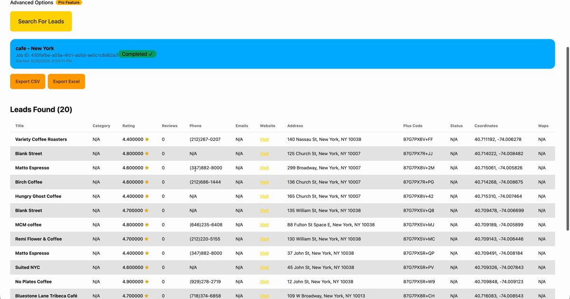Image resolution: width=570 pixels, height=299 pixels.
Task: Click coordinates 40.709143, -74.006446
Action: click(499, 239)
